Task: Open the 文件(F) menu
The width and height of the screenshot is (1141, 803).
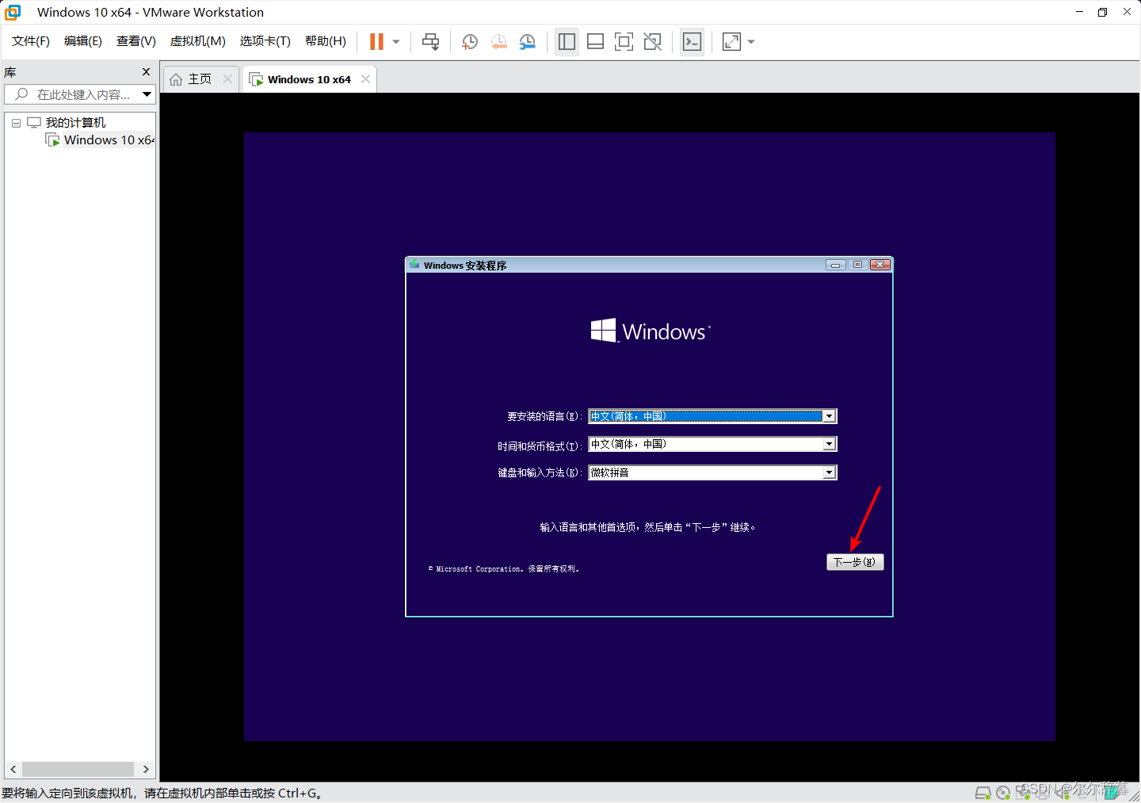Action: pyautogui.click(x=31, y=41)
